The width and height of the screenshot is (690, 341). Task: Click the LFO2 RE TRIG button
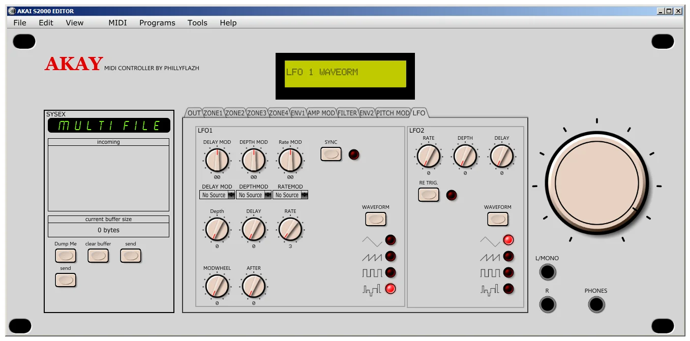(429, 195)
